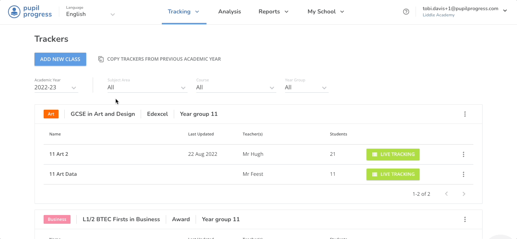This screenshot has height=239, width=517.
Task: Expand the Year Group filter
Action: click(x=324, y=88)
